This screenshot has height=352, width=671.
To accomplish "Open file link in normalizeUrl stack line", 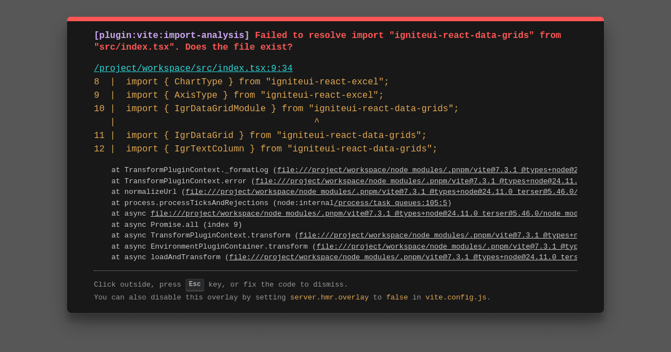I will coord(381,192).
